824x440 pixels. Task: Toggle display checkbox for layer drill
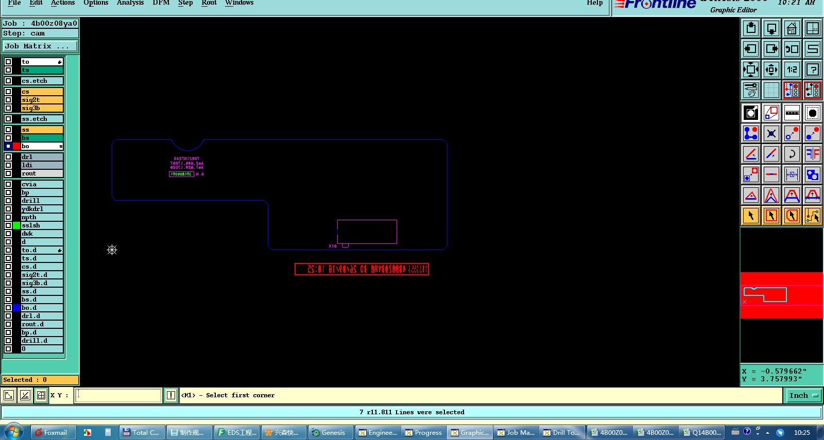[x=8, y=201]
